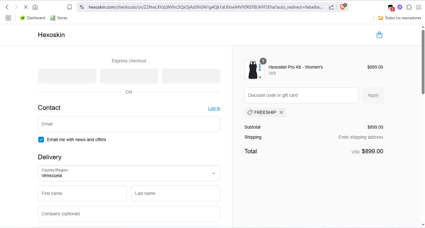Image resolution: width=425 pixels, height=228 pixels.
Task: Click the Hexoskin Pro Kit - Women's title
Action: pos(296,67)
